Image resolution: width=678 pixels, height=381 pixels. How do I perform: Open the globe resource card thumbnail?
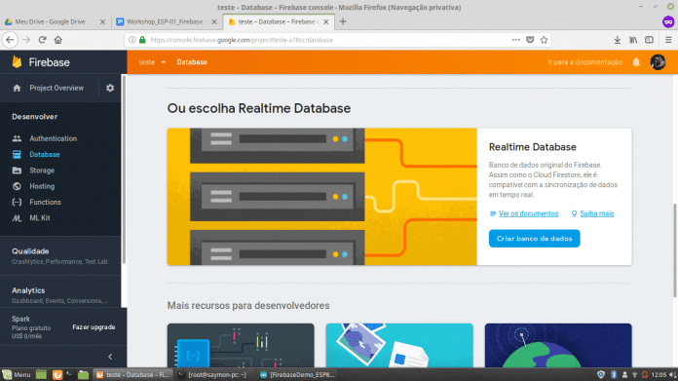[558, 346]
